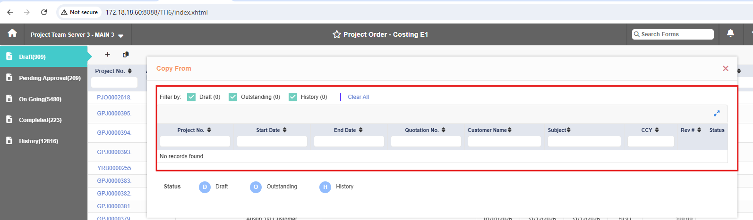Open Pending Approval(209) tab
Screen dimensions: 753x220
(x=43, y=78)
